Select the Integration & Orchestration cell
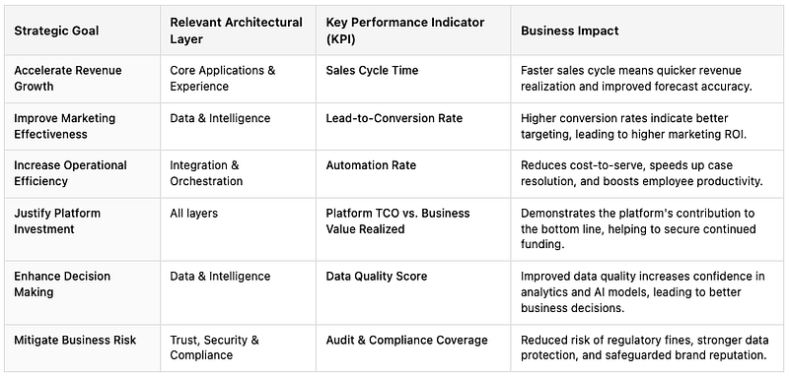 (206, 173)
